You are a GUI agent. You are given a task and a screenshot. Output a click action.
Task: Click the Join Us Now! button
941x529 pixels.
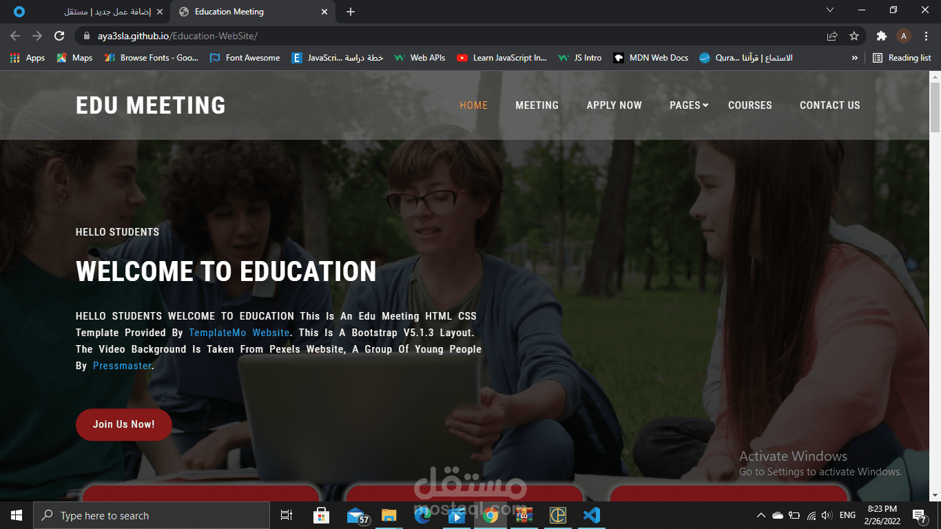[123, 424]
